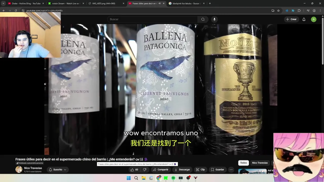Screen dimensions: 324x182
Task: Install app icon in the address bar
Action: 273,11
